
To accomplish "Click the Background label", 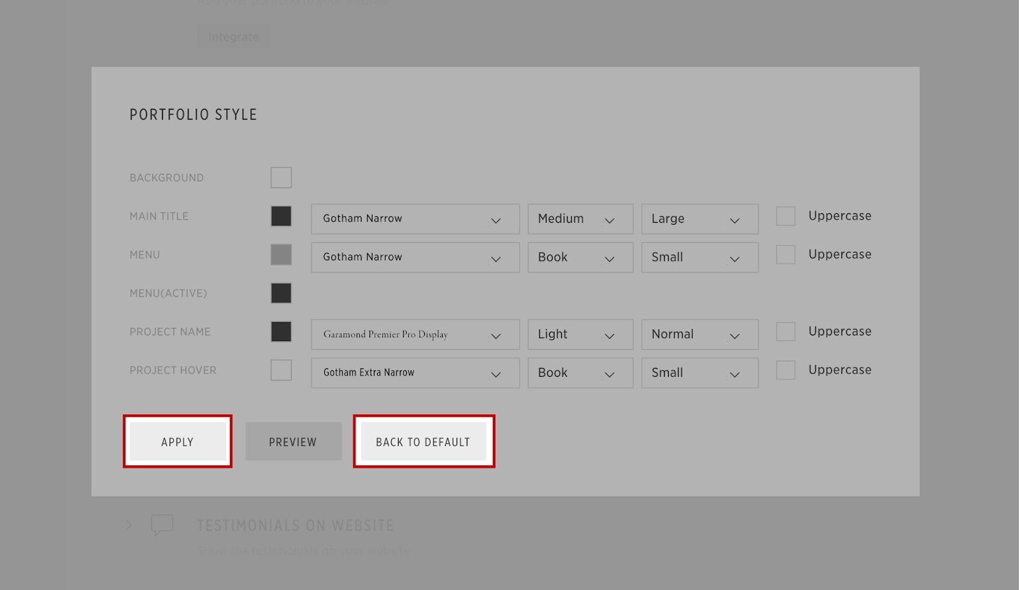I will tap(167, 178).
